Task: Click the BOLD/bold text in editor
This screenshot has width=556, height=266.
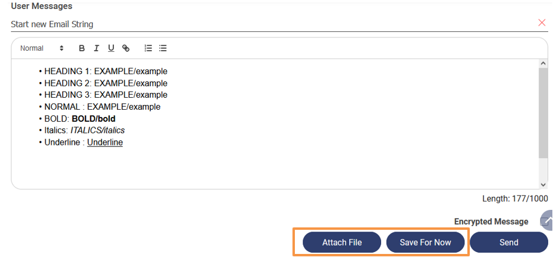Action: (x=93, y=119)
